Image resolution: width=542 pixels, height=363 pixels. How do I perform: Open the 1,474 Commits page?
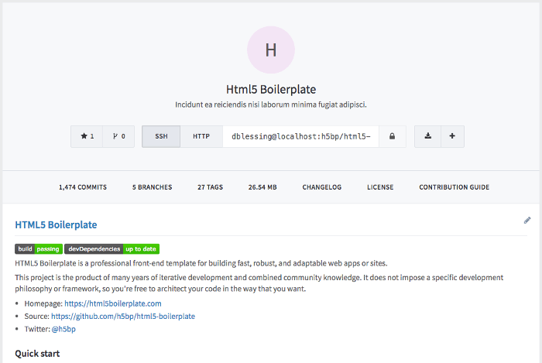tap(83, 187)
